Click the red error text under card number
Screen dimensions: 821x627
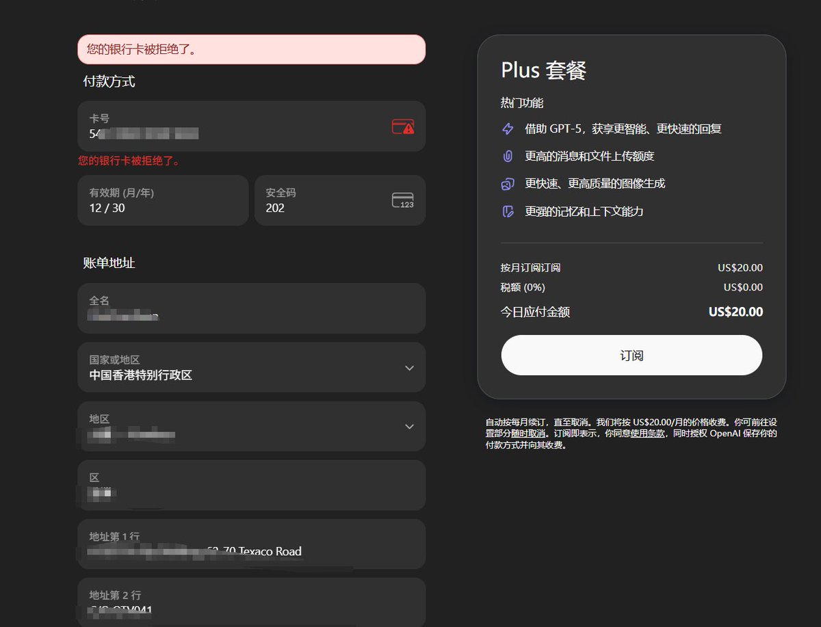(129, 161)
